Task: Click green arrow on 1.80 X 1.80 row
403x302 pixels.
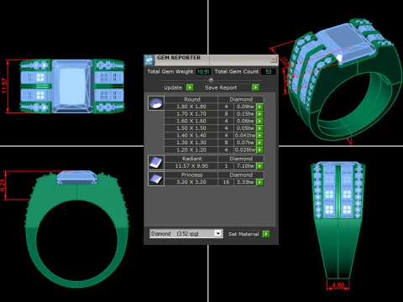Action: [259, 107]
